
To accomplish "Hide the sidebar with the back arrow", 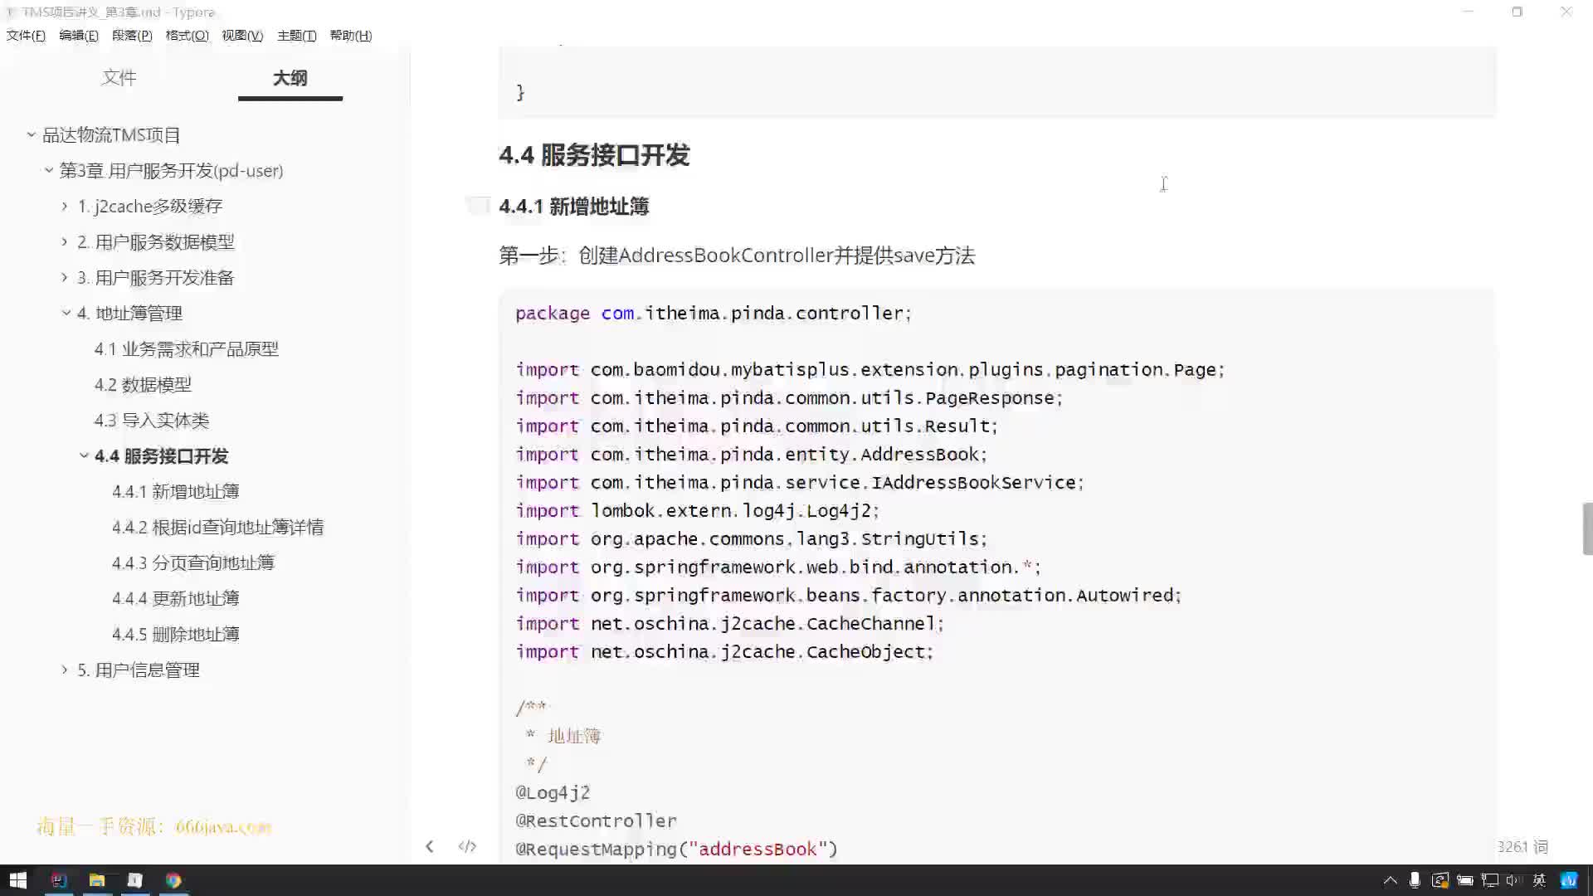I will tap(429, 846).
